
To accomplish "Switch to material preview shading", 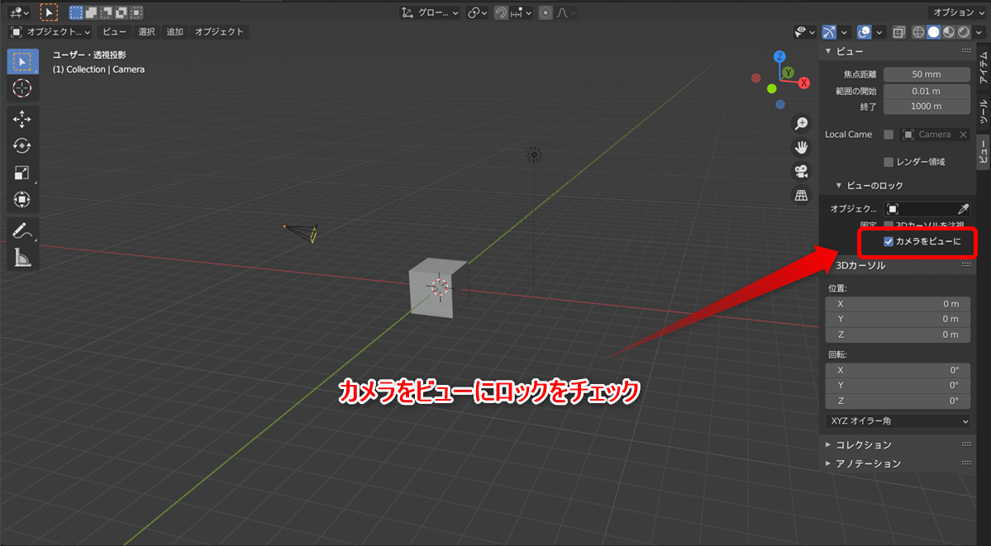I will pos(949,31).
